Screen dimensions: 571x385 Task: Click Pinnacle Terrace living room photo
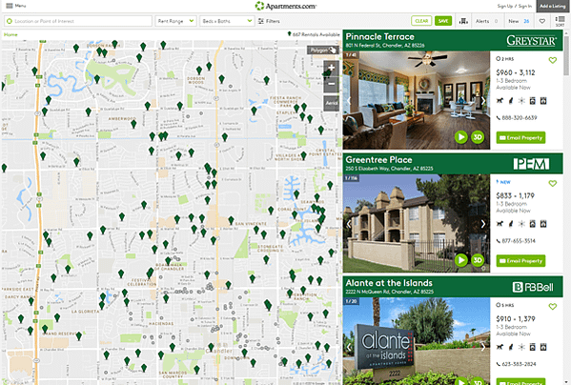pyautogui.click(x=417, y=100)
